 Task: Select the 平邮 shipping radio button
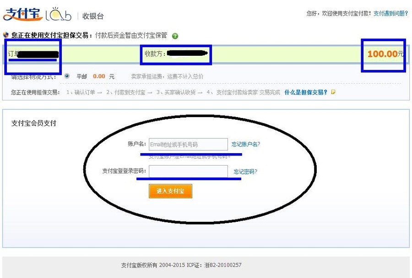(67, 76)
